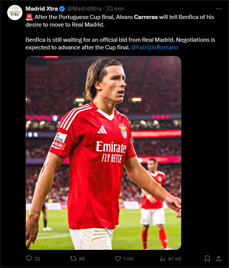Click the 33 replies count
Image resolution: width=229 pixels, height=268 pixels.
[37, 259]
